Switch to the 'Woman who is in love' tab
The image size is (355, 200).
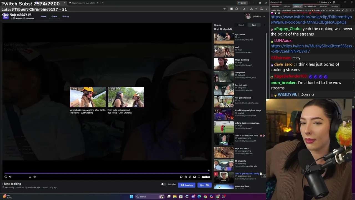(x=83, y=3)
